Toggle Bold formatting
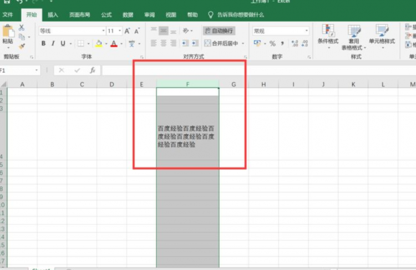Viewport: 416px width, 270px height. (x=43, y=43)
